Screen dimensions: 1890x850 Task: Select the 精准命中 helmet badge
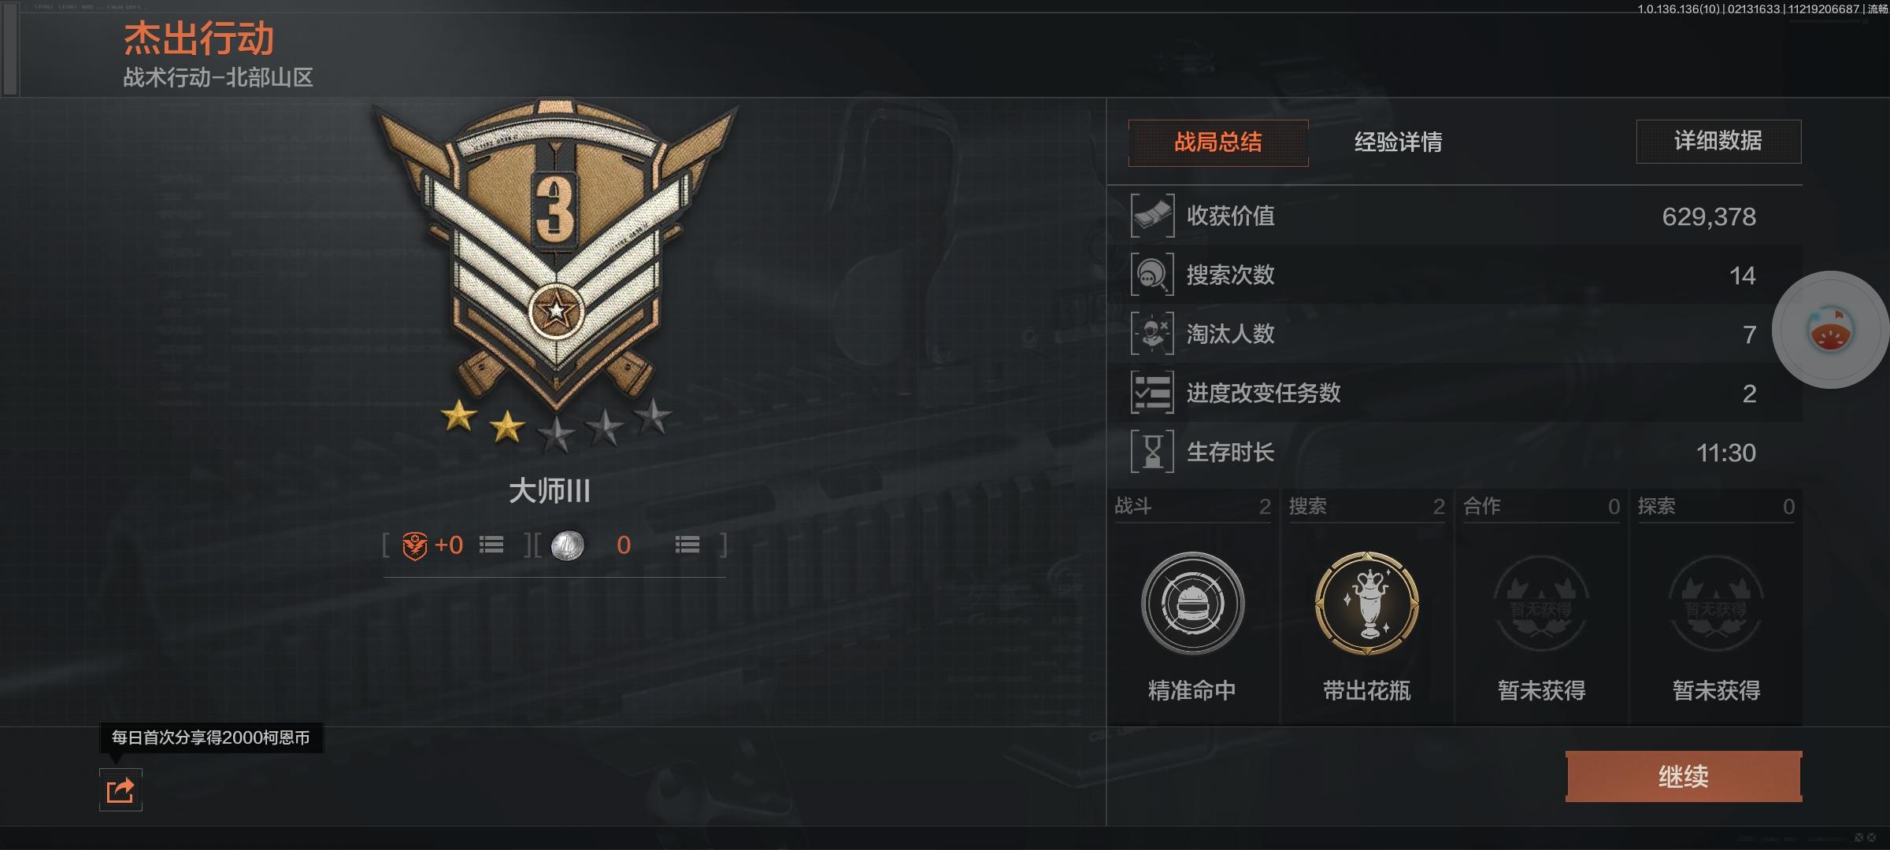point(1192,604)
